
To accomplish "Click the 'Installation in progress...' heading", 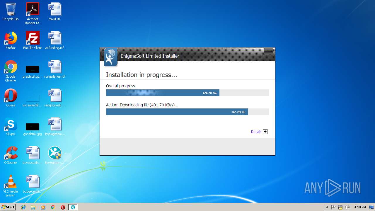I will click(142, 75).
